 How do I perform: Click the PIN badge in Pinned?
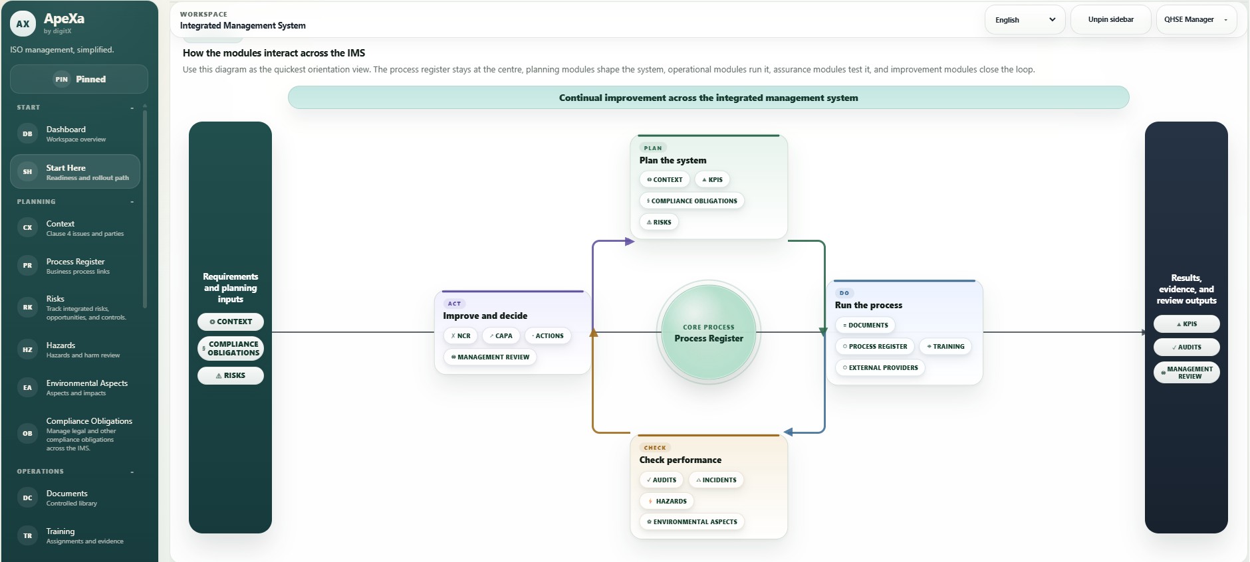click(62, 79)
